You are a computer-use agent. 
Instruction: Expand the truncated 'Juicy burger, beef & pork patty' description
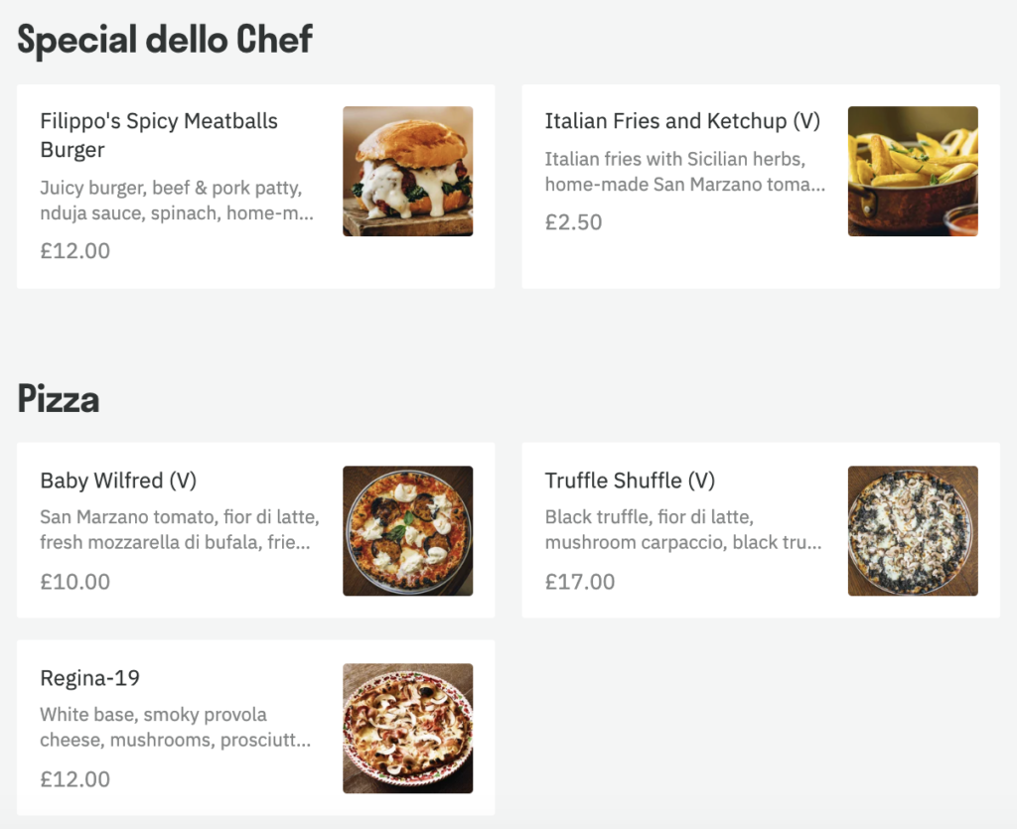177,201
